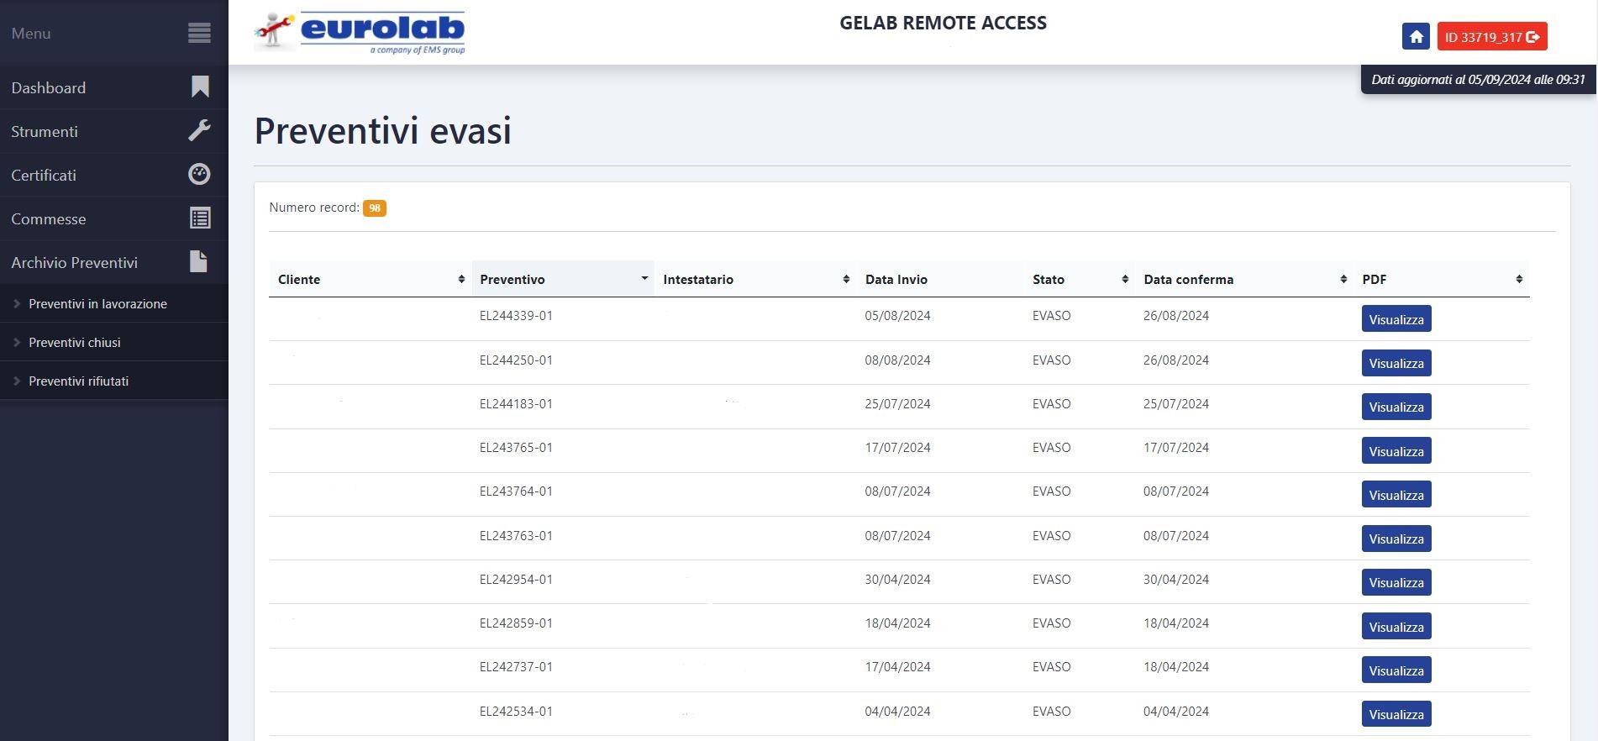Click the Certificati gauge icon

click(199, 175)
